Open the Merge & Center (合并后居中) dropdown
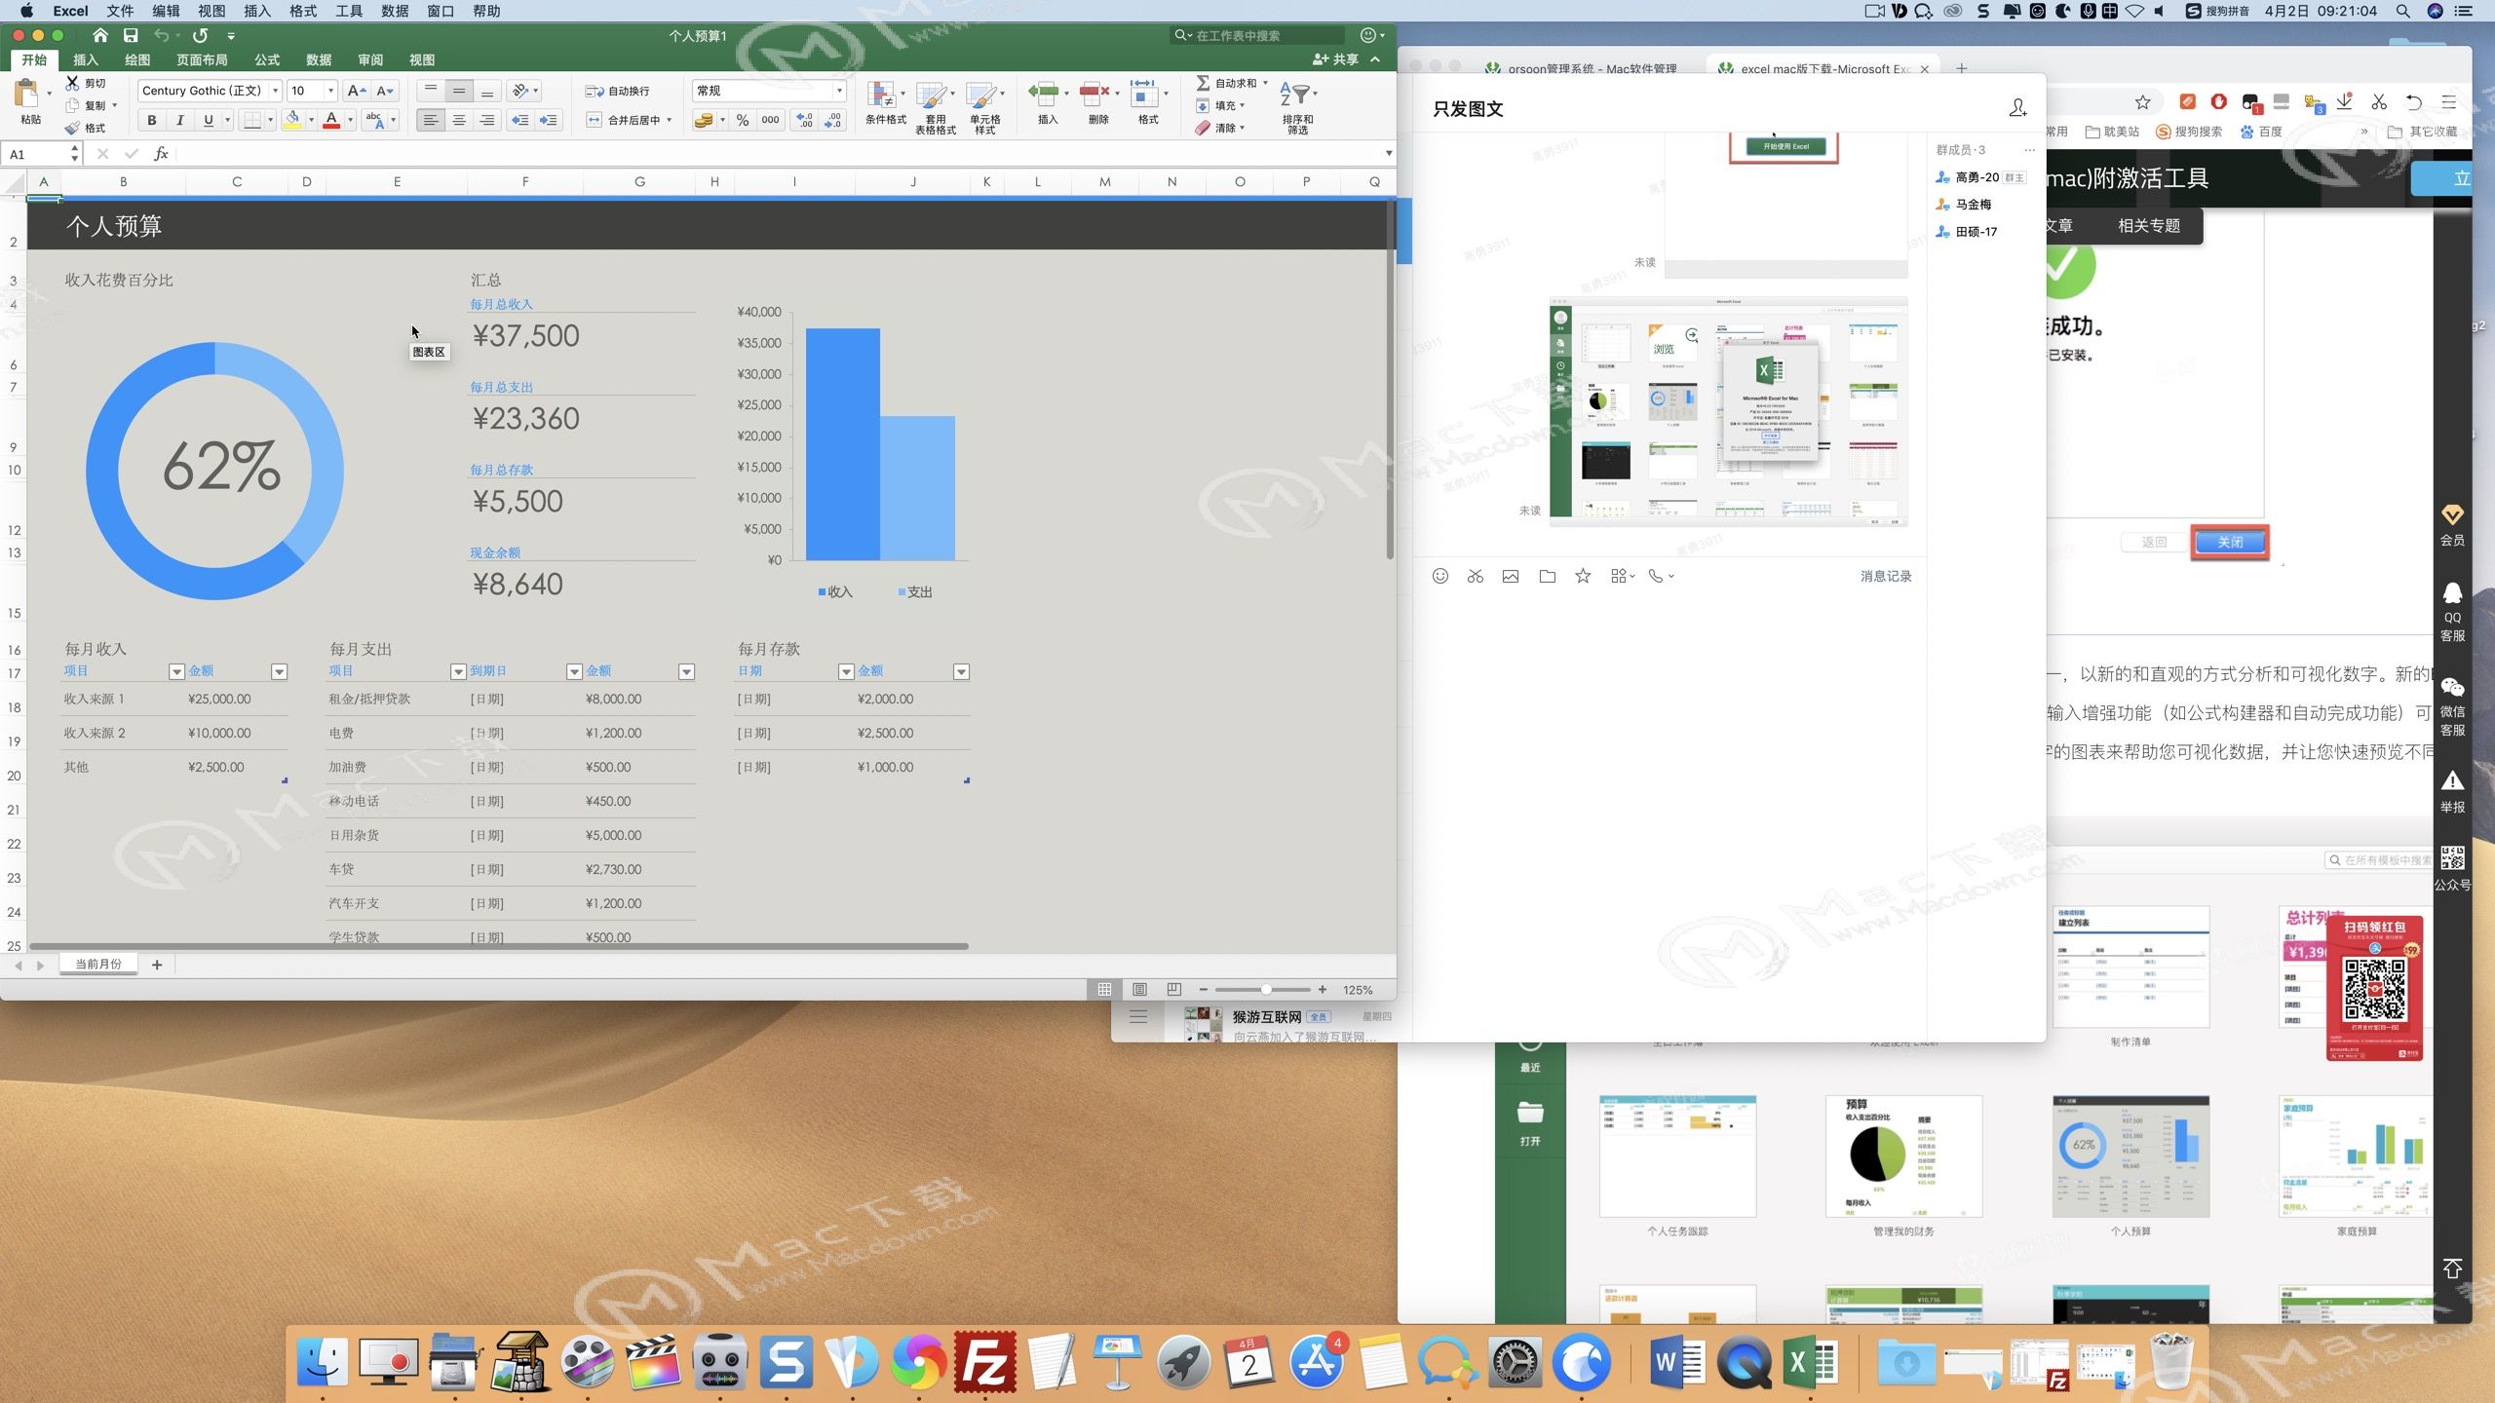Image resolution: width=2495 pixels, height=1403 pixels. pos(670,120)
